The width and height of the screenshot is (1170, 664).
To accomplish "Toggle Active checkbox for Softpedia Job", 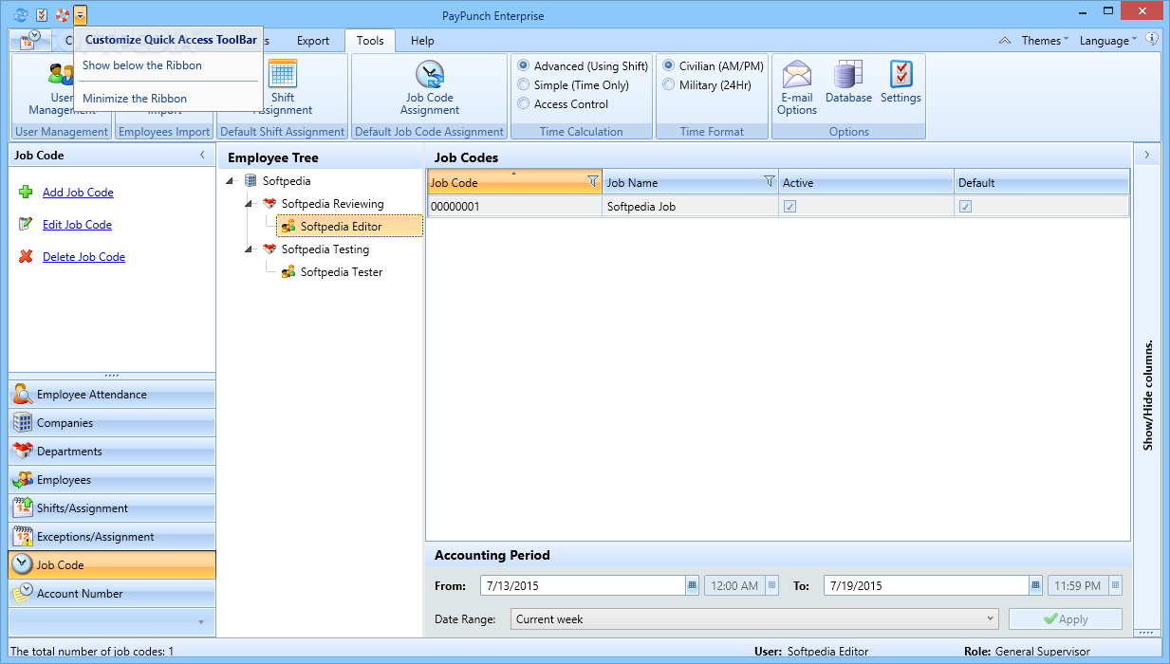I will coord(789,206).
